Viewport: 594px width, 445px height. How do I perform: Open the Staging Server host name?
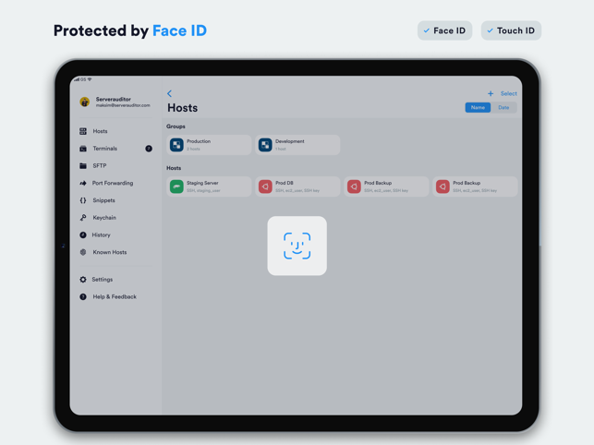pos(202,183)
